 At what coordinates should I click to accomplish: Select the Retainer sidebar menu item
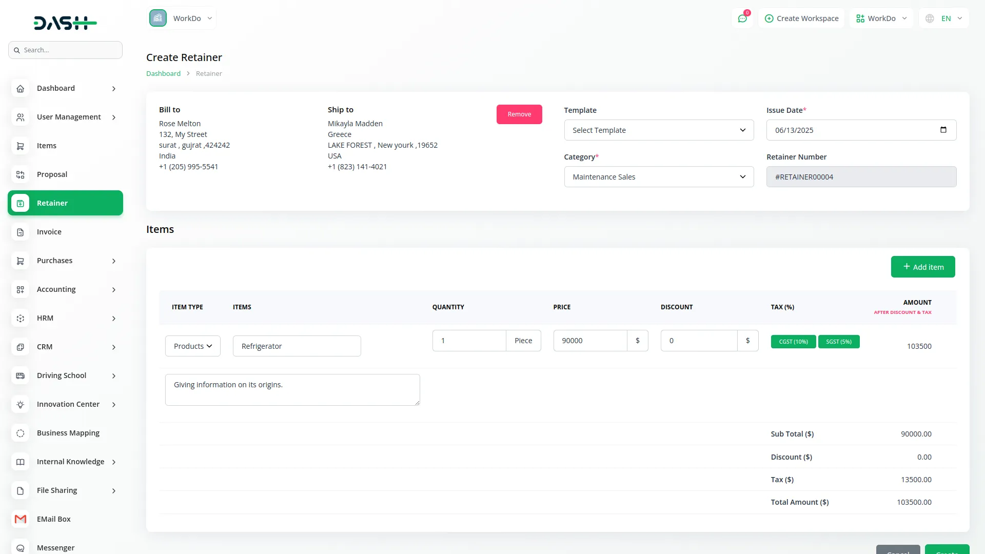pyautogui.click(x=65, y=203)
